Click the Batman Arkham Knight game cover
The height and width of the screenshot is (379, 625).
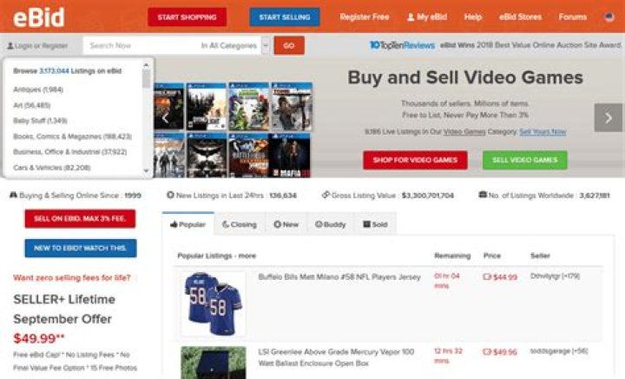(207, 156)
